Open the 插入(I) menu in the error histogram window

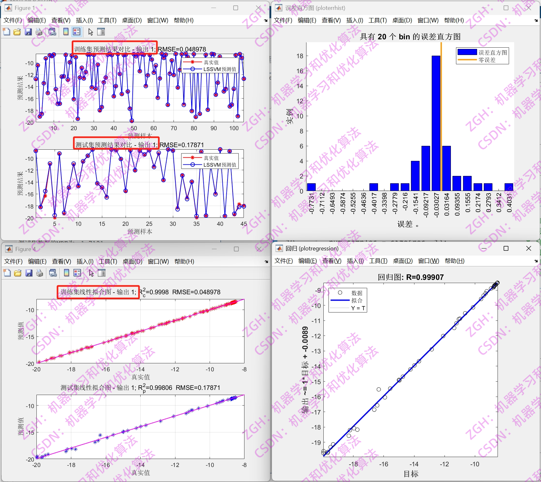click(x=355, y=20)
